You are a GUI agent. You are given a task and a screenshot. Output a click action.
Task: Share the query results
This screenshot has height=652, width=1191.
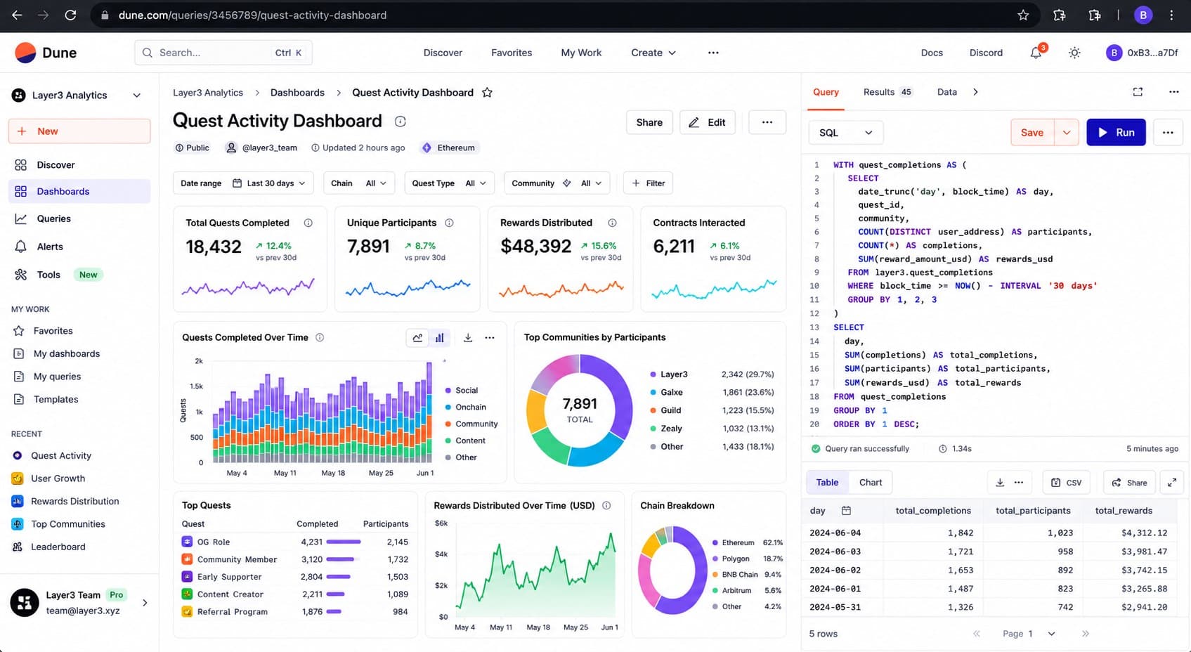[1129, 483]
